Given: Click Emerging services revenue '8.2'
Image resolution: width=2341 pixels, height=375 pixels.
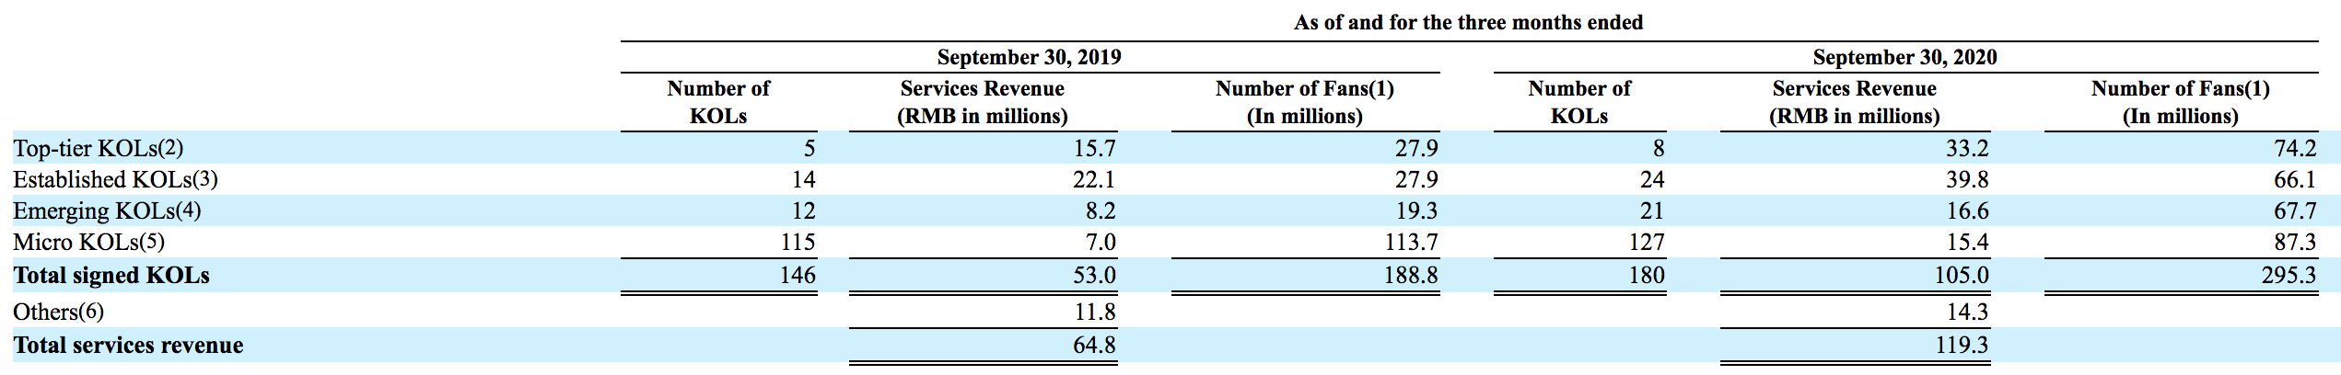Looking at the screenshot, I should coord(1101,210).
